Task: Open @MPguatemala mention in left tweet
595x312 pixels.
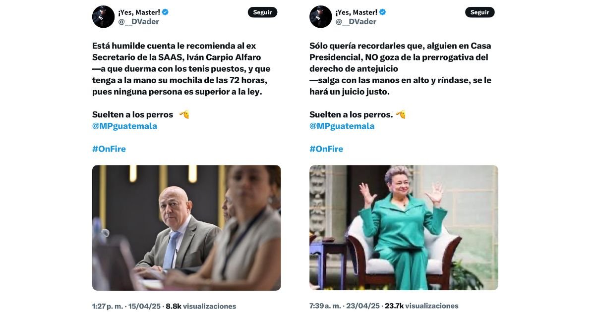Action: [124, 126]
